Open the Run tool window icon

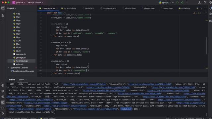coord(3,97)
